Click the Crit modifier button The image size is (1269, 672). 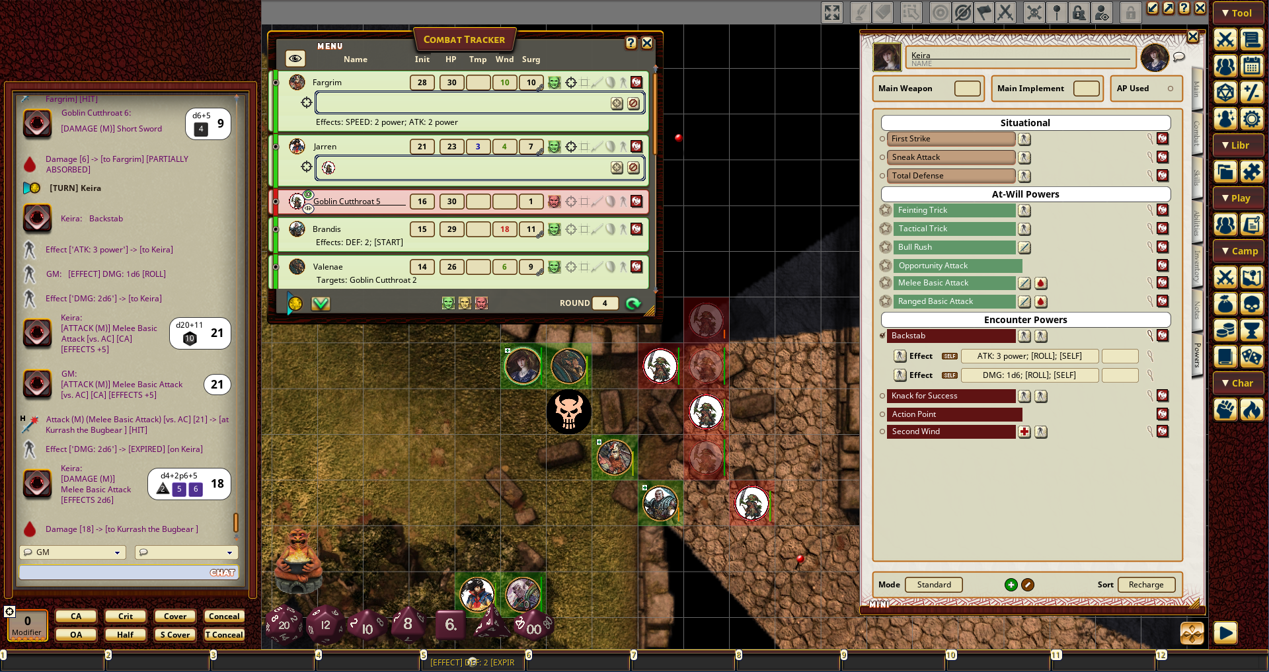point(126,616)
